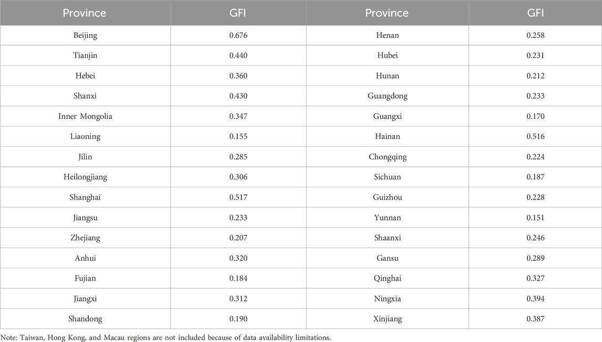This screenshot has width=602, height=342.
Task: Select the Inner Mongolia cell
Action: tap(85, 116)
